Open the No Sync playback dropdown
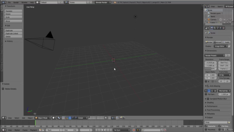 122,130
